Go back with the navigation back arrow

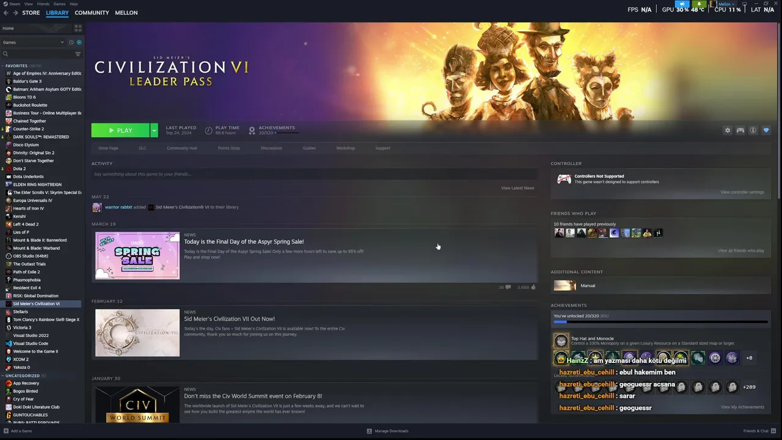pos(6,13)
